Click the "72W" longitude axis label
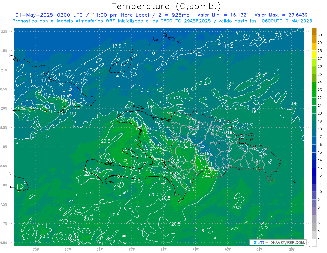This screenshot has height=253, width=327. [163, 249]
